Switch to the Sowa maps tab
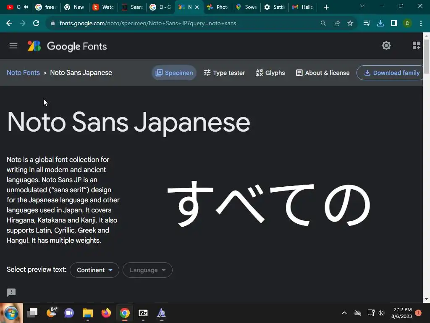 246,7
